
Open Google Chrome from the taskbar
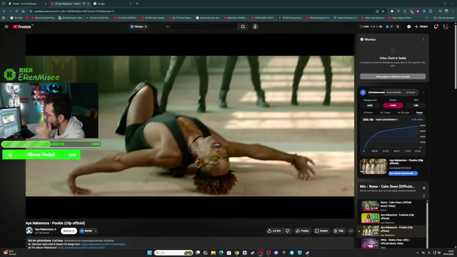point(237,253)
